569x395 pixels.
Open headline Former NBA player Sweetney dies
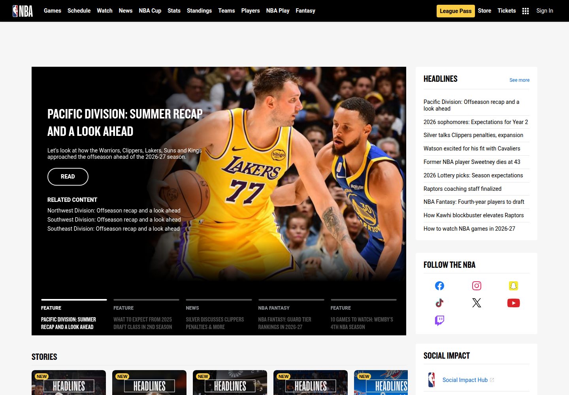[472, 162]
